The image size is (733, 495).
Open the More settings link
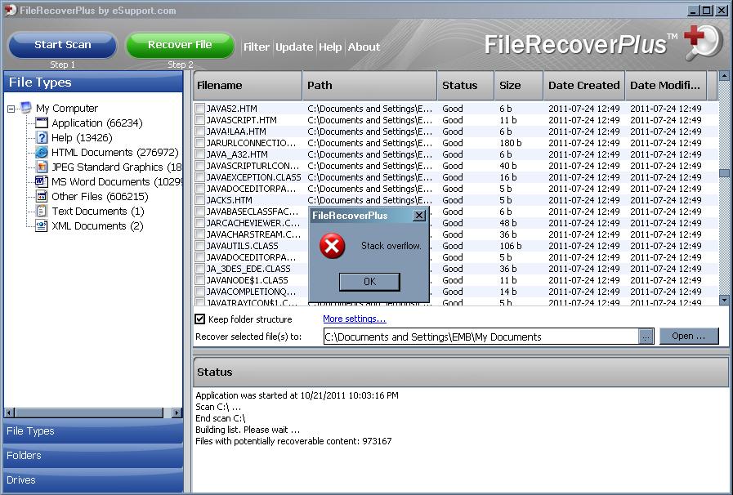click(354, 319)
